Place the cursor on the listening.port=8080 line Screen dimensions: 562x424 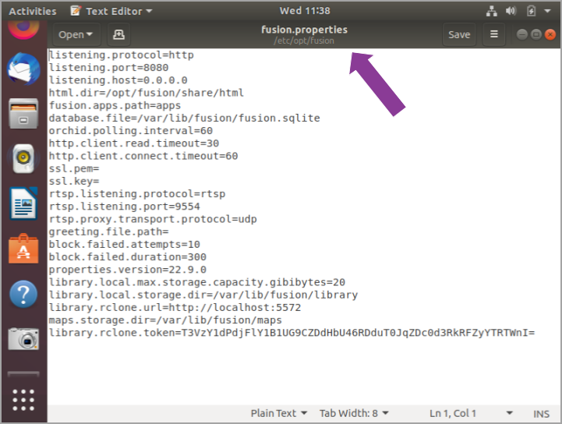[x=108, y=67]
